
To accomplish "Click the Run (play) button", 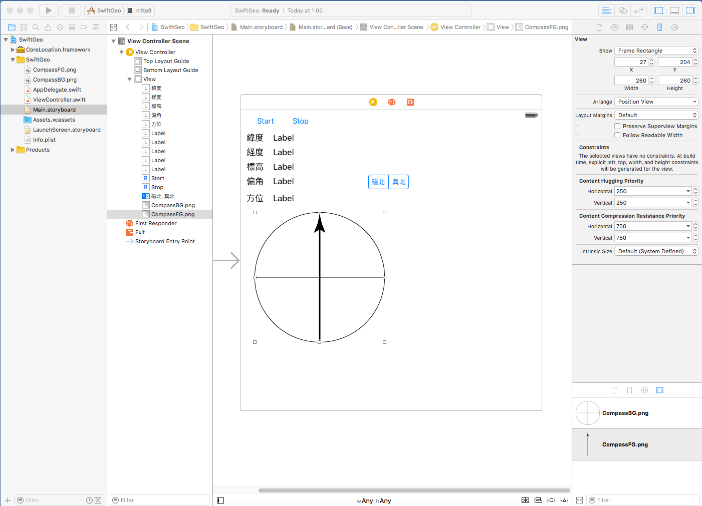I will pos(48,11).
